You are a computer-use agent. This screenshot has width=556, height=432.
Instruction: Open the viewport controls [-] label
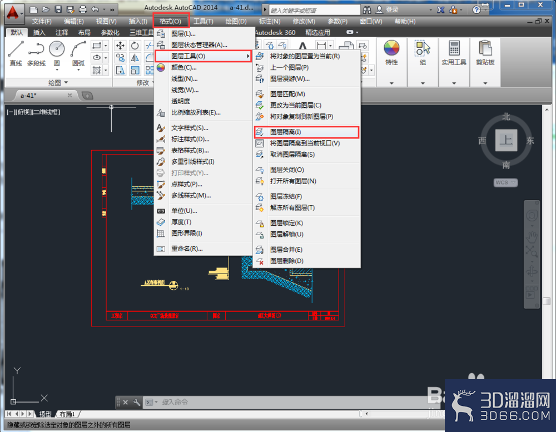10,112
